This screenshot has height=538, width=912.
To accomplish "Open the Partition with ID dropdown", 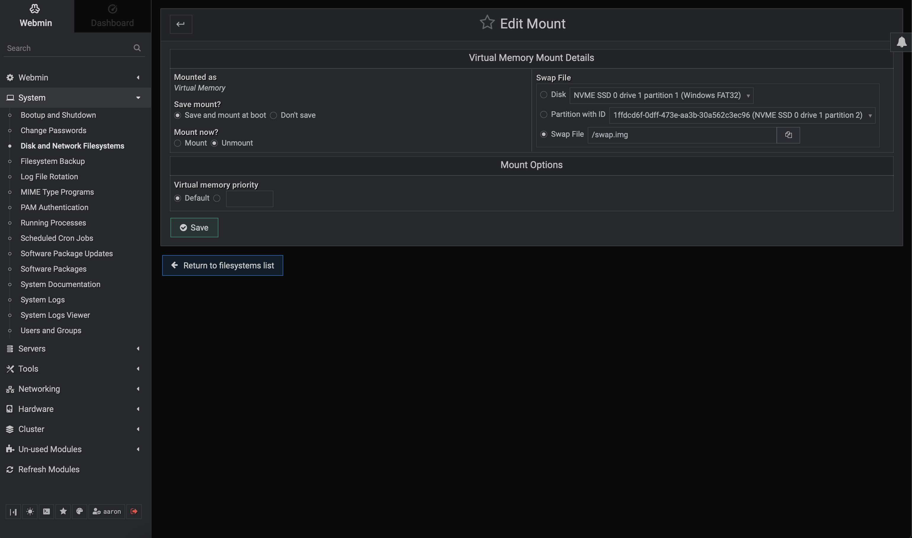I will click(742, 115).
